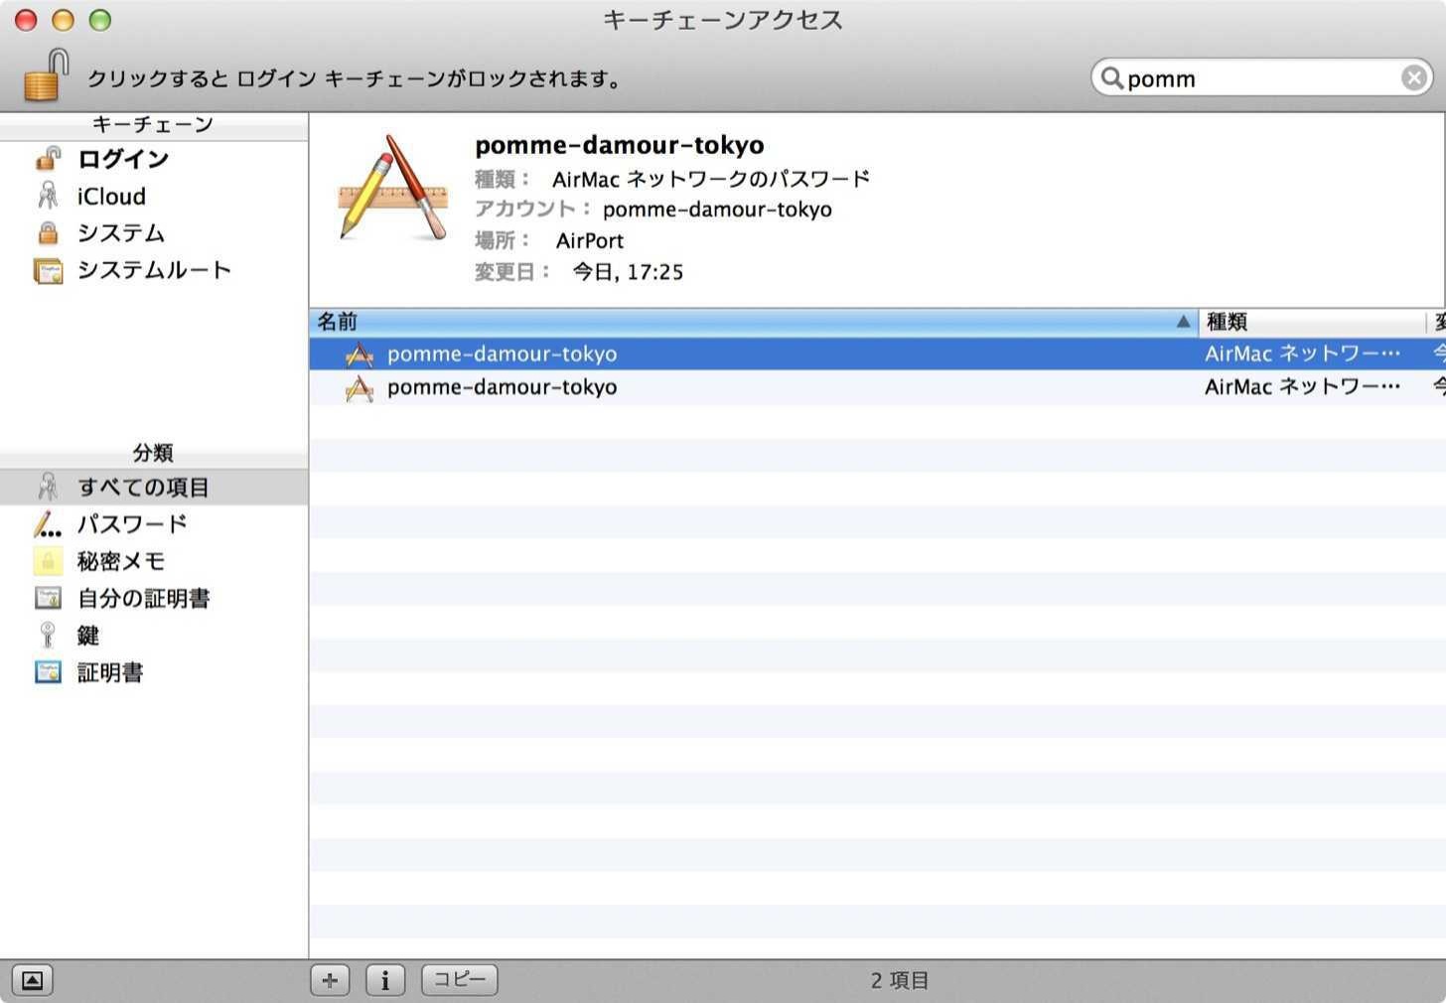This screenshot has height=1003, width=1446.
Task: Click the certificate folder icon beside システムルート
Action: (x=48, y=270)
